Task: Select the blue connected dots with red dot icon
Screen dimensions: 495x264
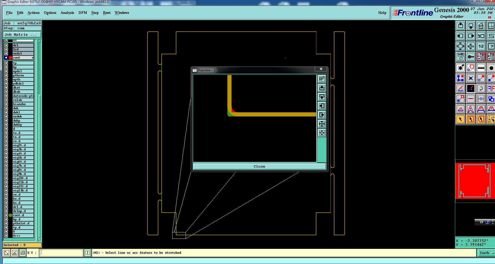Action: pyautogui.click(x=460, y=78)
